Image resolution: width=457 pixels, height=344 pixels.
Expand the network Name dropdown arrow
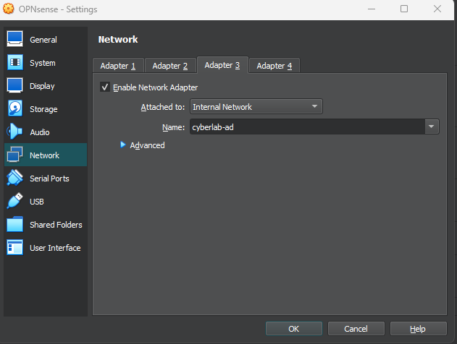tap(432, 127)
